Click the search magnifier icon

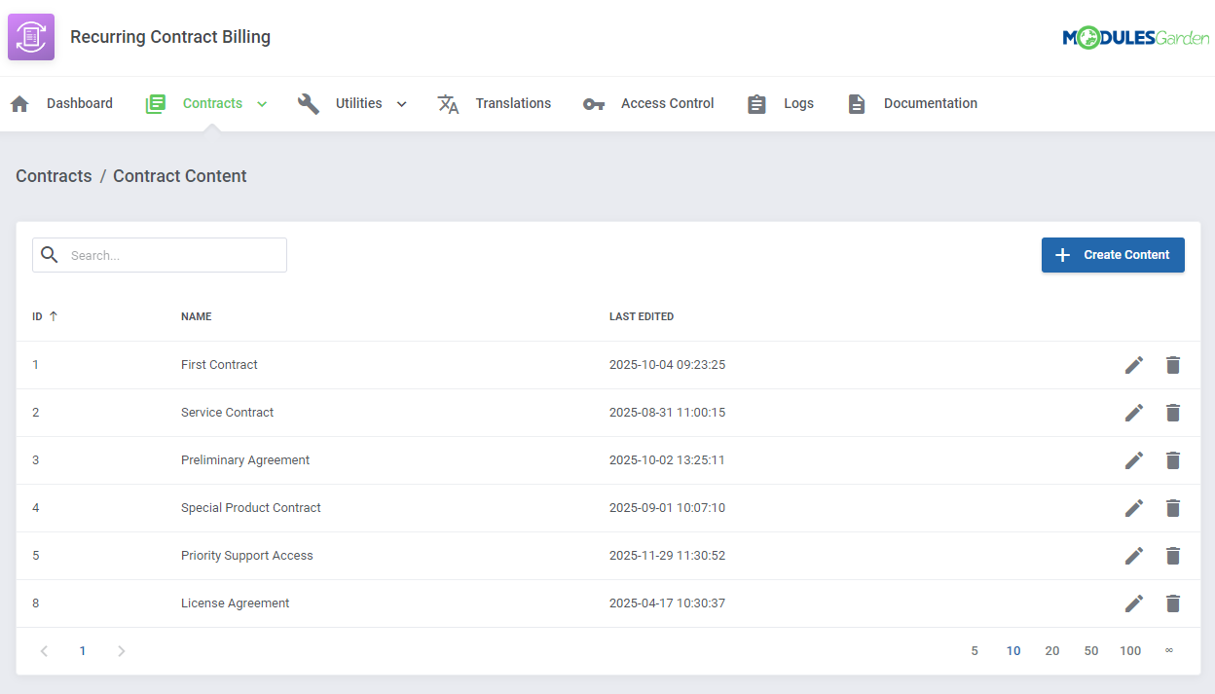50,254
